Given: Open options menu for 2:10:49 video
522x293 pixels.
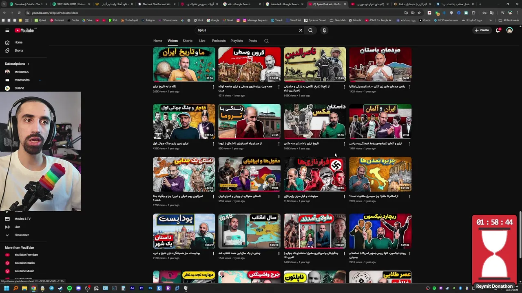Looking at the screenshot, I should click(x=344, y=87).
